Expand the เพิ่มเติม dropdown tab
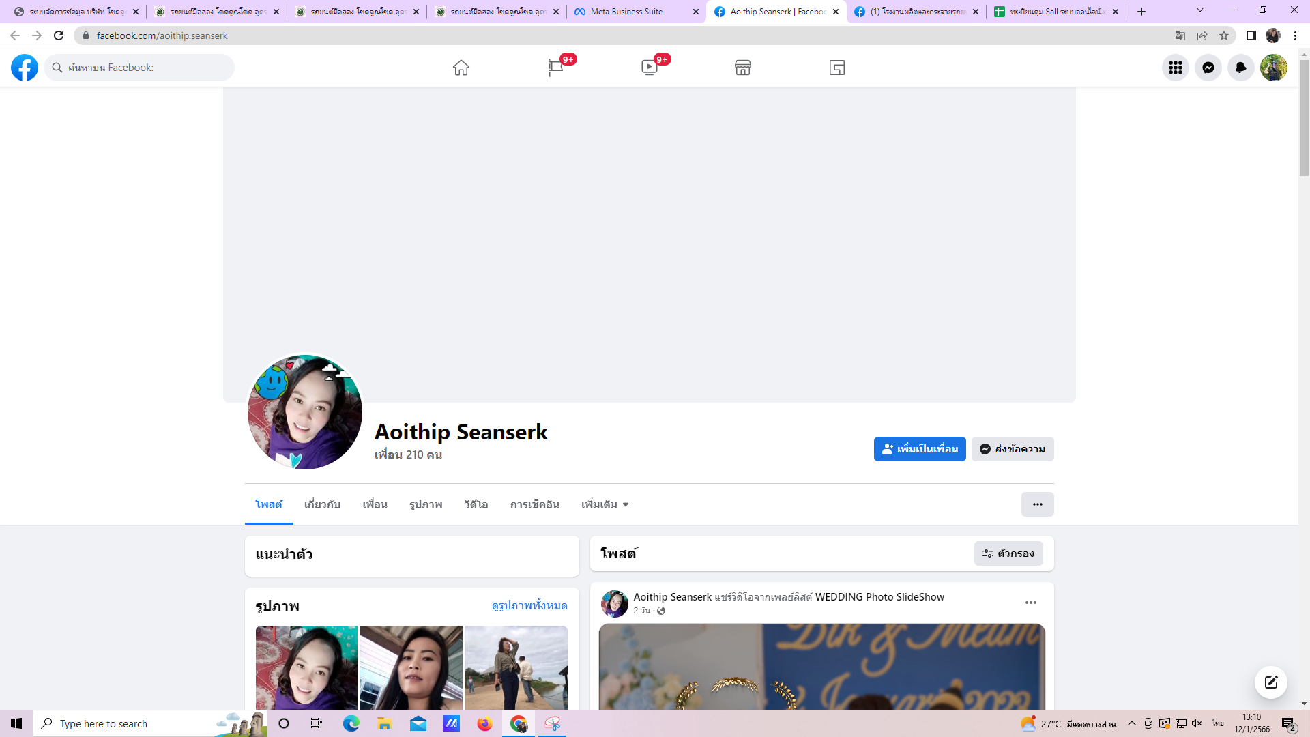The height and width of the screenshot is (737, 1310). tap(605, 504)
